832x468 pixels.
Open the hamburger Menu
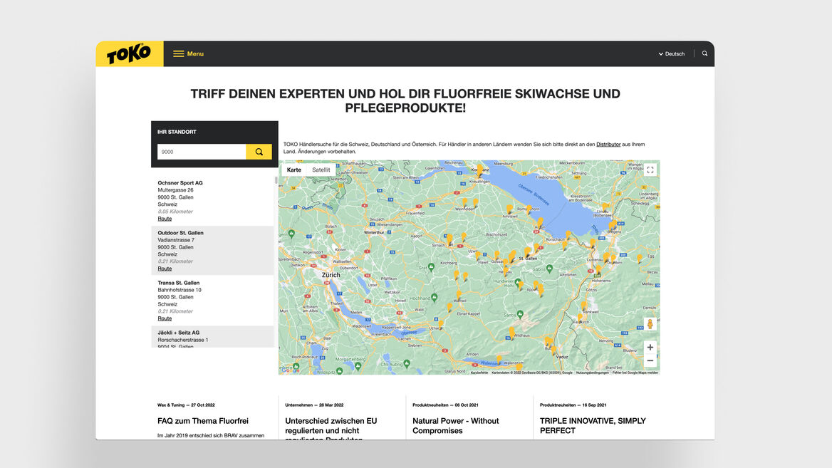click(188, 53)
